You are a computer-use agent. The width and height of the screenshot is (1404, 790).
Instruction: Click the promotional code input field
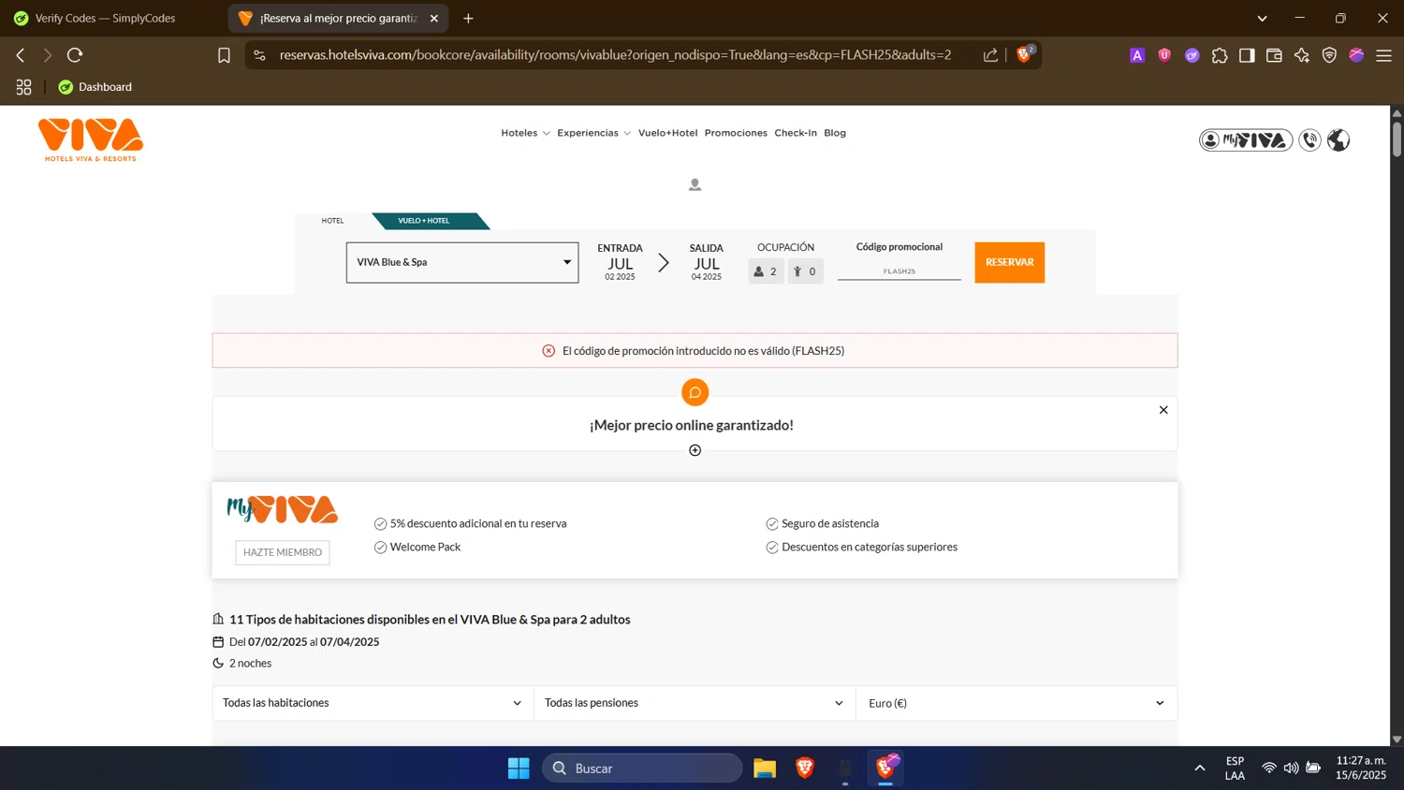[x=899, y=271]
